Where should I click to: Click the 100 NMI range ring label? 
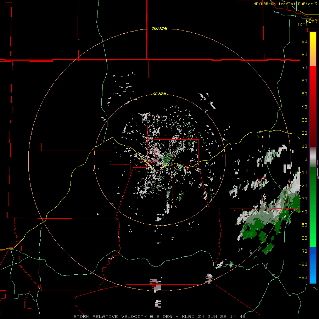[159, 28]
